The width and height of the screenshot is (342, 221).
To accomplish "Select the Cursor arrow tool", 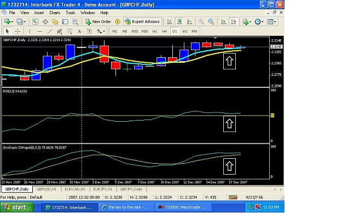I will tap(8, 31).
